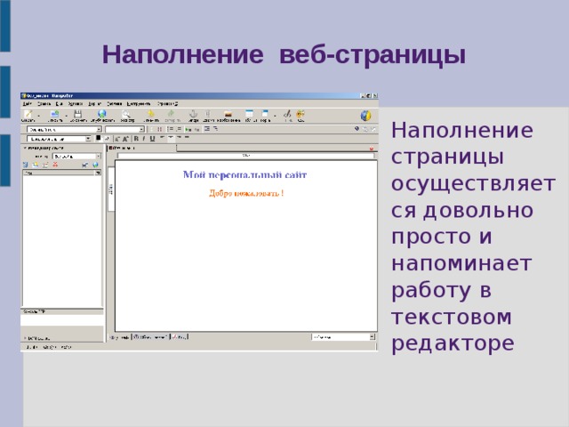Click the globe icon in site manager toolbar
Screen dimensions: 569x427
pos(95,165)
